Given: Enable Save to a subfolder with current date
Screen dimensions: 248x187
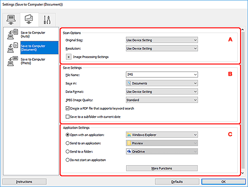Looking at the screenshot, I should click(68, 116).
